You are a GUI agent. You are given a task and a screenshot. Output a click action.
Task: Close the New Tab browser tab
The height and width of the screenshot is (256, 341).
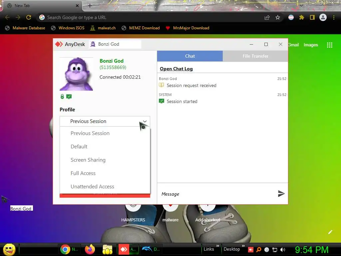[77, 6]
